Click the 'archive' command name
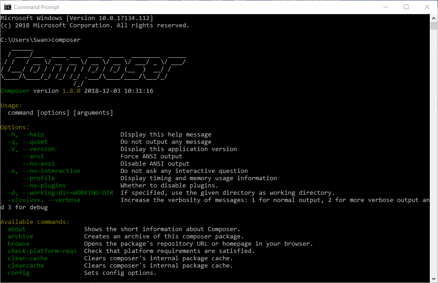Screen dimensions: 438x283 [x=20, y=237]
